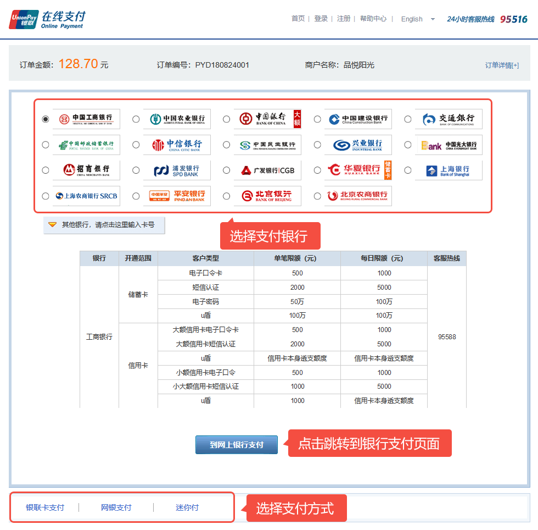
Task: Select the radio button for 中国工商银行
Action: (x=45, y=119)
